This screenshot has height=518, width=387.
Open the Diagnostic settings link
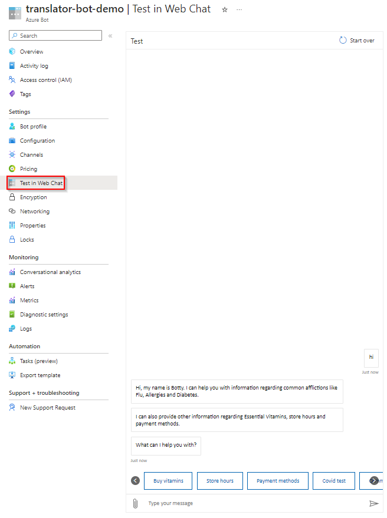tap(44, 315)
